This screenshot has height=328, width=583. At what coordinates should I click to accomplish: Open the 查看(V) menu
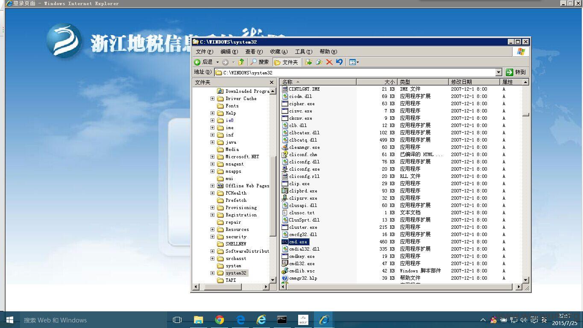click(254, 52)
